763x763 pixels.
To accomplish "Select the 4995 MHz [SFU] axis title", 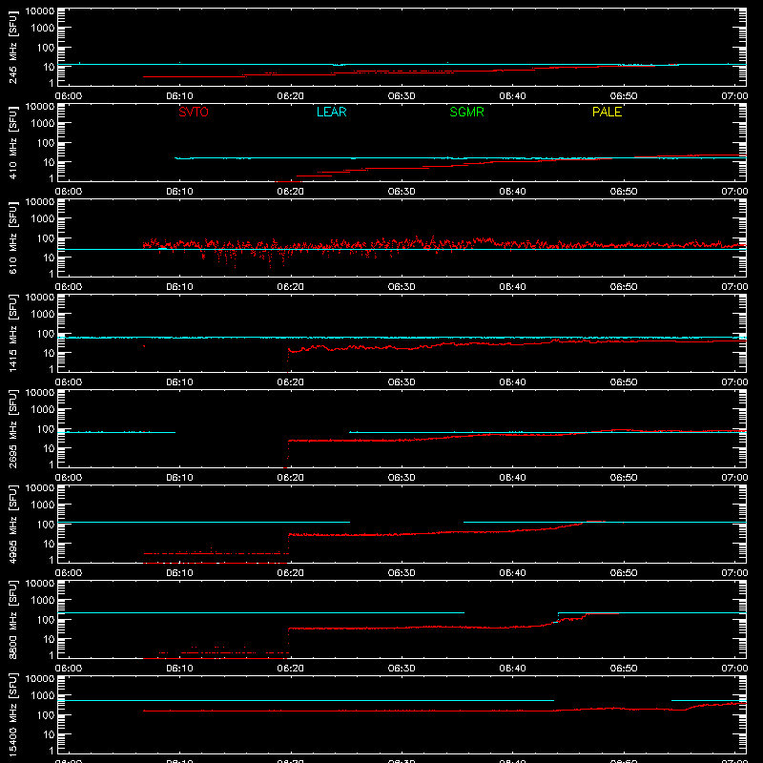I will coord(12,524).
